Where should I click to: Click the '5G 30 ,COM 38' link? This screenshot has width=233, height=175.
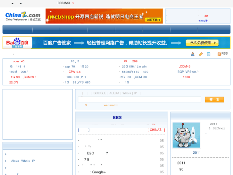134,77
